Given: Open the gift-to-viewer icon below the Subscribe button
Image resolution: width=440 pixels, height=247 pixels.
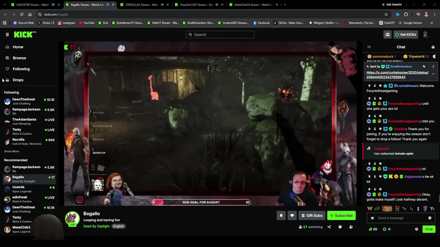Looking at the screenshot, I should point(351,227).
